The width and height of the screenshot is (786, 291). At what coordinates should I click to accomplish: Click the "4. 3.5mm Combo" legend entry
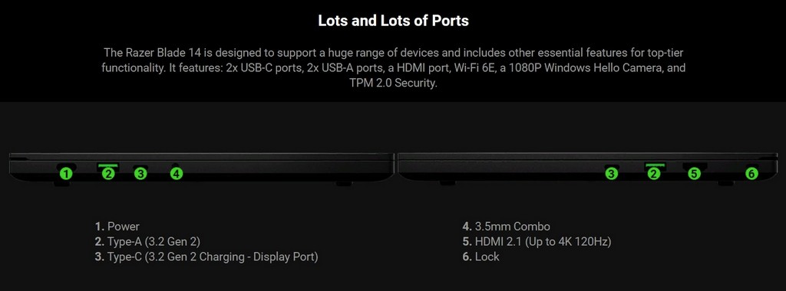507,227
